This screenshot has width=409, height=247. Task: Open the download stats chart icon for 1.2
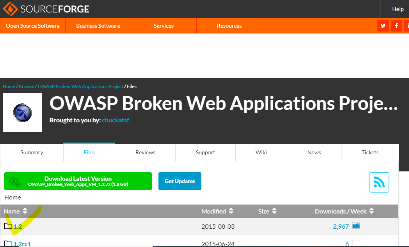(356, 225)
